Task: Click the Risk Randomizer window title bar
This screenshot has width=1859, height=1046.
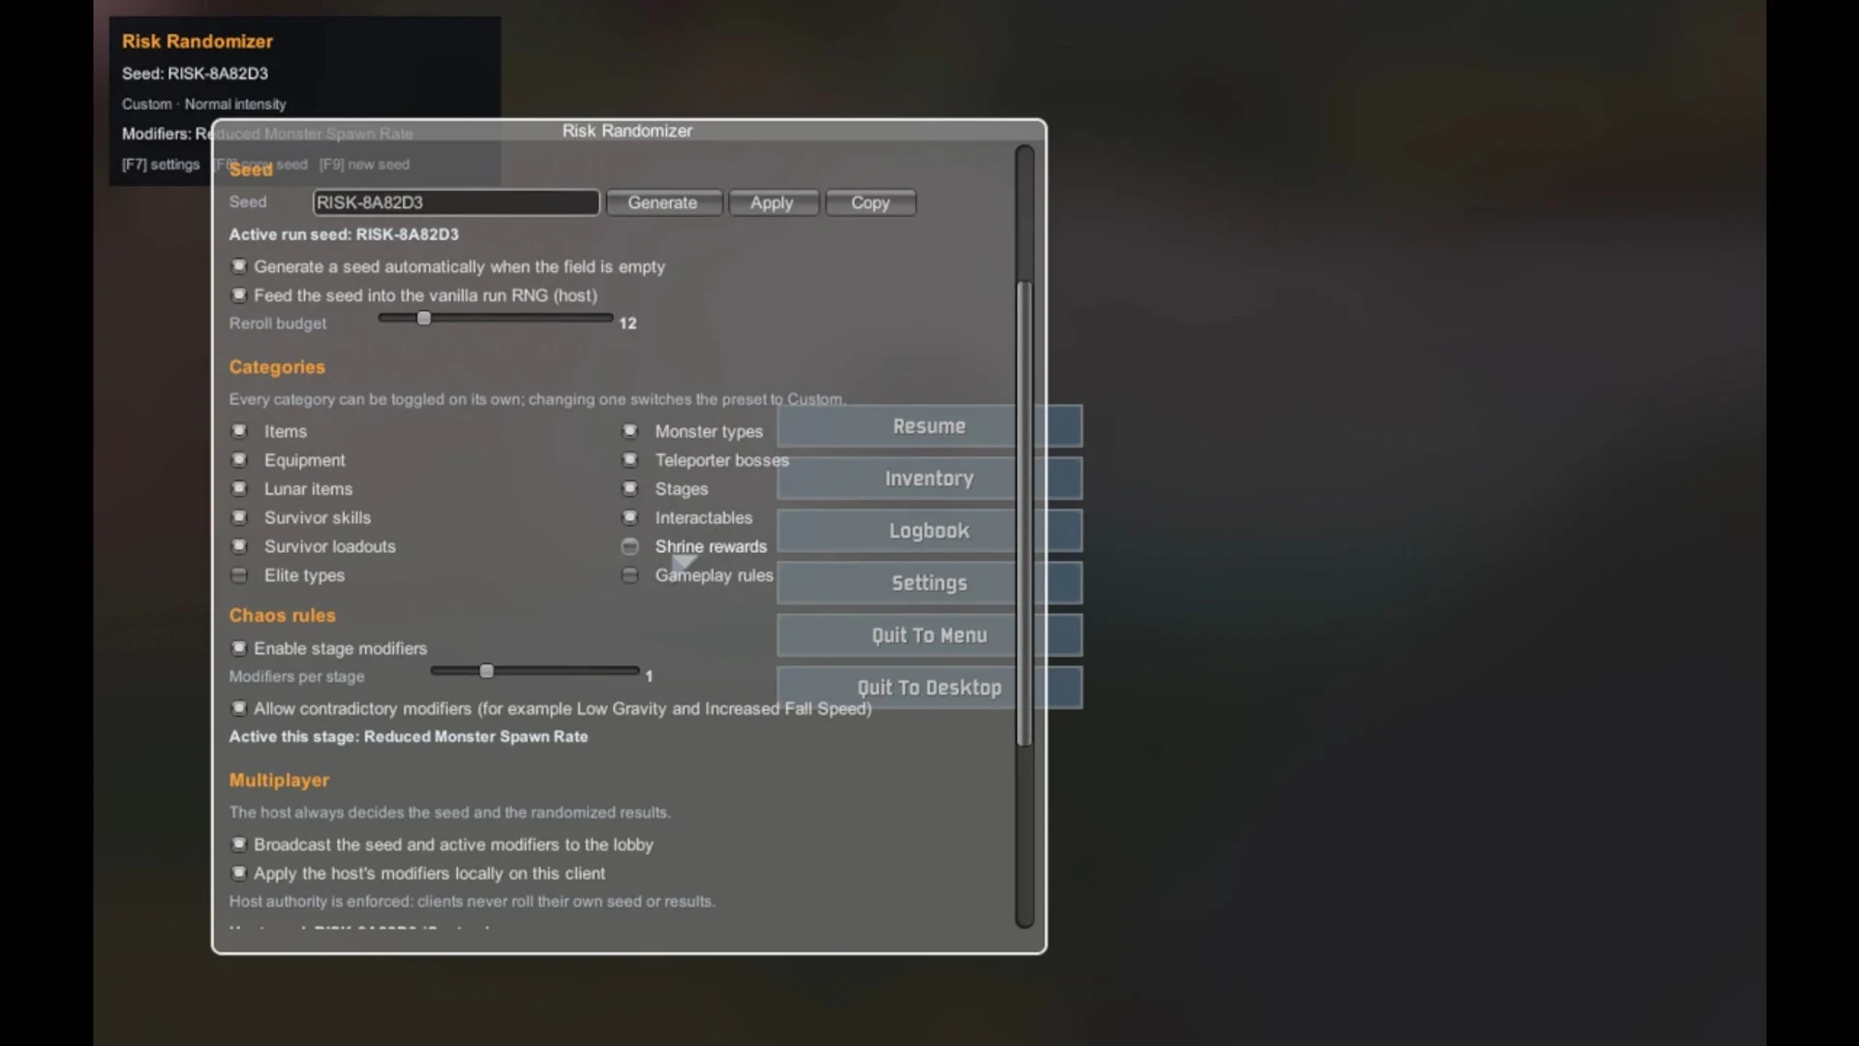Action: tap(627, 131)
